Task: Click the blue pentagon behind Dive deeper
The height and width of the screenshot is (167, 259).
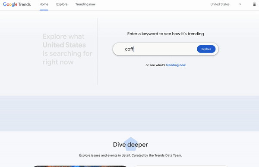Action: pyautogui.click(x=130, y=144)
